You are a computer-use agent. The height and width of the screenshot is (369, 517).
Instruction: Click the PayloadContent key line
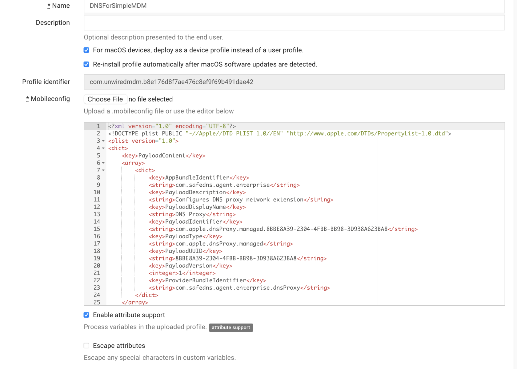pos(163,156)
